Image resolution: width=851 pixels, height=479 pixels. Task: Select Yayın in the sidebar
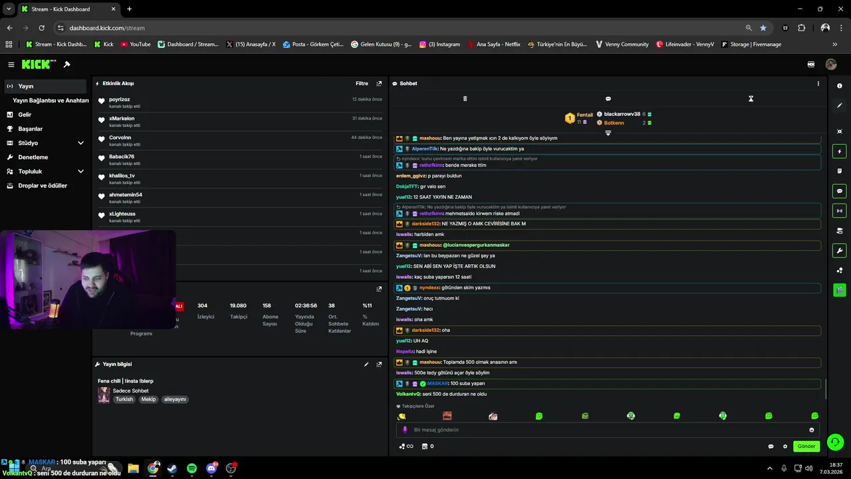[x=45, y=86]
